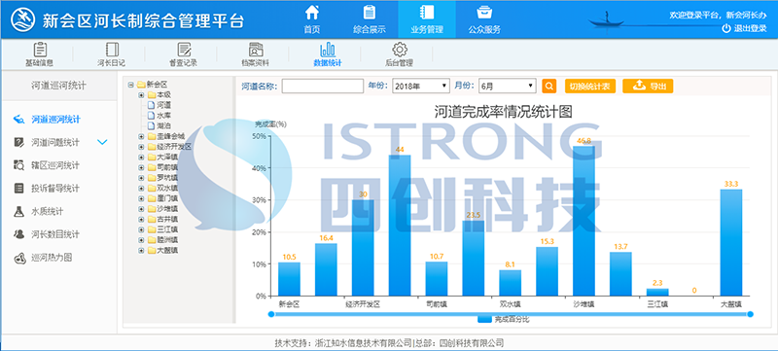
Task: Click the 辖区巡河统计 sidebar icon
Action: (x=18, y=165)
